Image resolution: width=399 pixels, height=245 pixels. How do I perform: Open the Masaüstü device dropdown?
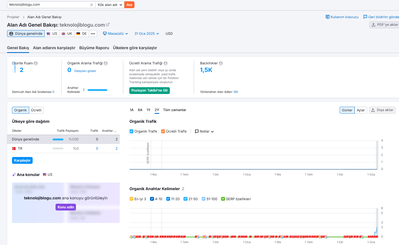(115, 34)
